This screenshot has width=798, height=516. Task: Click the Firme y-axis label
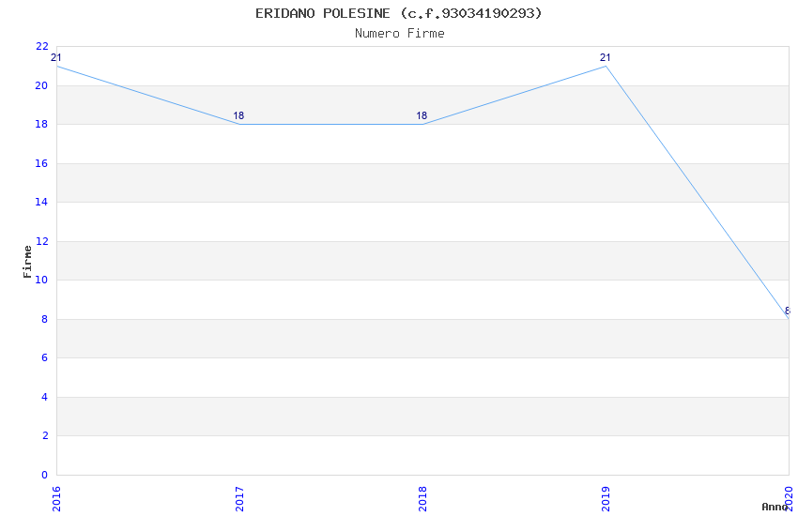pyautogui.click(x=27, y=262)
